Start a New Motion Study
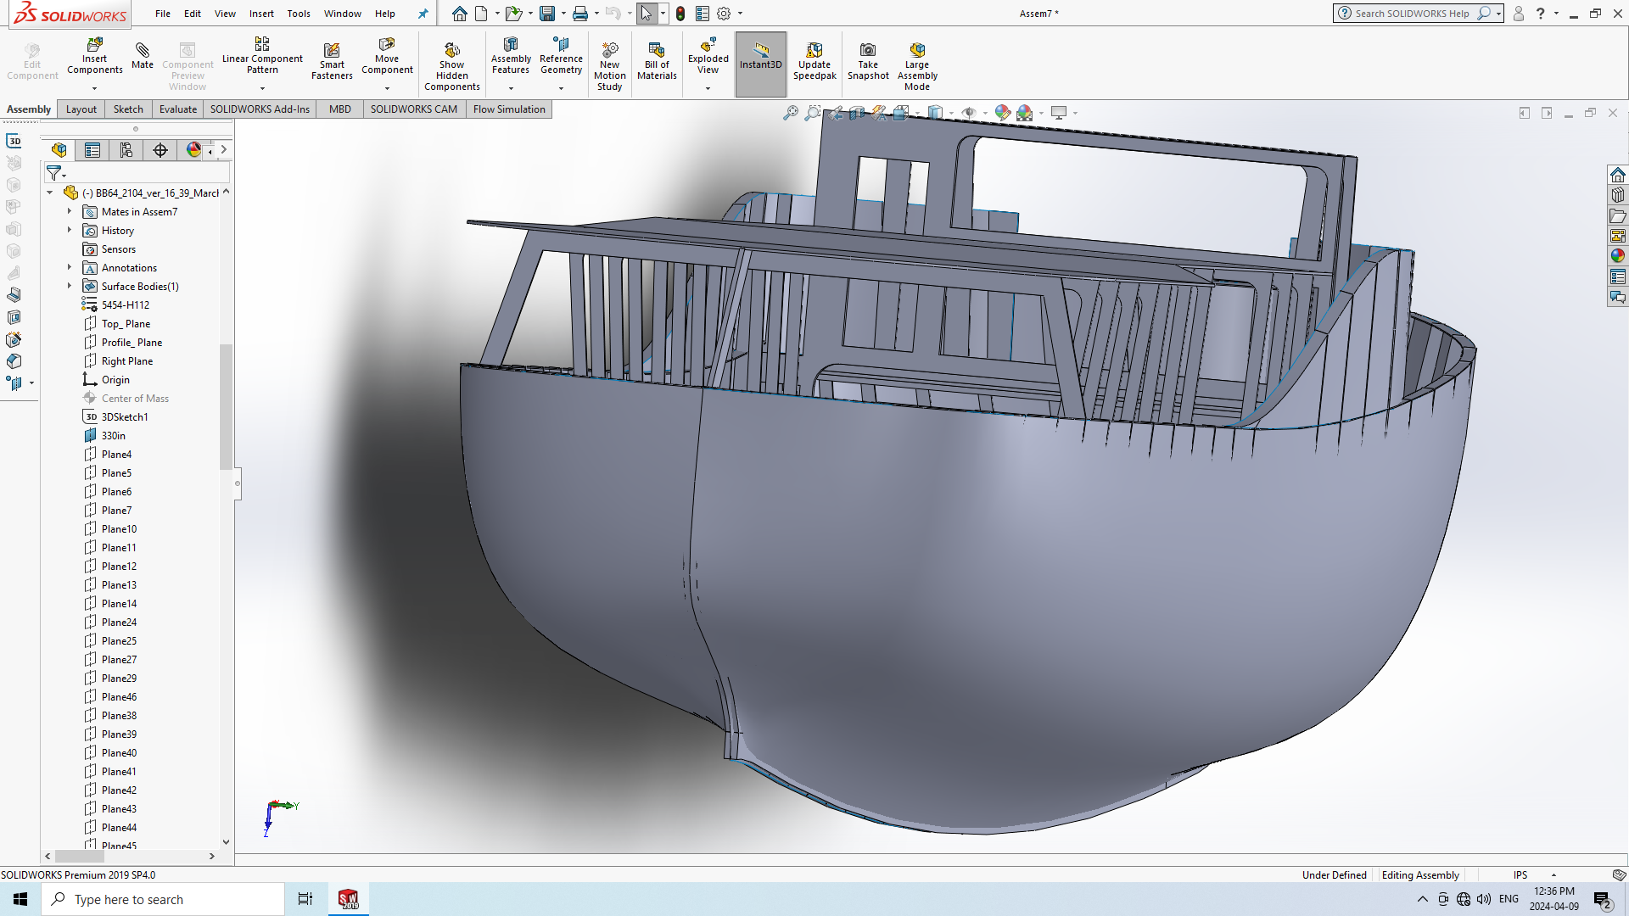1629x916 pixels. pyautogui.click(x=610, y=66)
